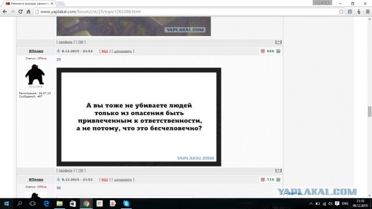Quote the 21:52 post via 'цитировать'
The height and width of the screenshot is (209, 372).
coord(123,51)
